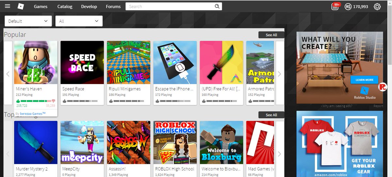This screenshot has height=177, width=392.
Task: Expand the Default sort dropdown
Action: [28, 21]
